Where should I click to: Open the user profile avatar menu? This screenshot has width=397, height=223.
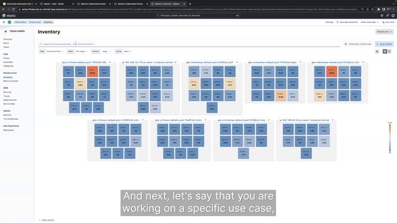tap(393, 15)
